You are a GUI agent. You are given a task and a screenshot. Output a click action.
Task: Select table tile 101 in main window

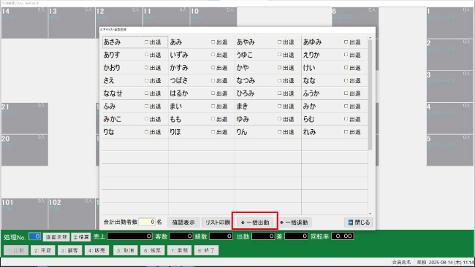pos(24,214)
